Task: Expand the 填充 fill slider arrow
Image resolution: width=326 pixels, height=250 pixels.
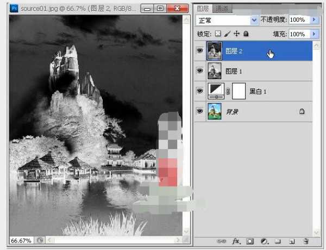Action: coord(314,34)
